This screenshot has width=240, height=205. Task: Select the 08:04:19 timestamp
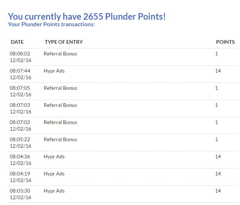pyautogui.click(x=20, y=174)
